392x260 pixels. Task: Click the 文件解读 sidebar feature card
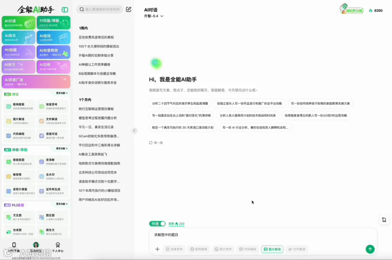[x=53, y=121]
